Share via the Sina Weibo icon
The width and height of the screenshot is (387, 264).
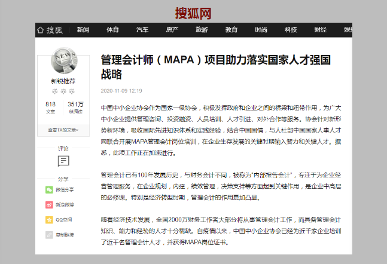pos(49,205)
